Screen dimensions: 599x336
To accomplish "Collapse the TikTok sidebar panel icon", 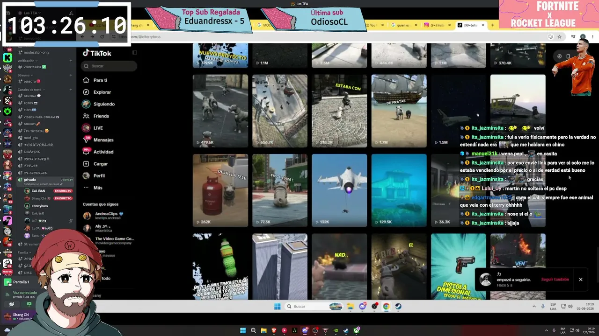I will tap(135, 53).
